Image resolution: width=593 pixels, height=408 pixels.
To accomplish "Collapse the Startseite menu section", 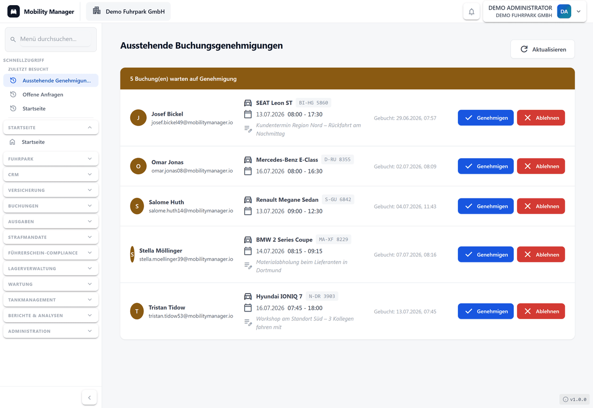I will pos(51,127).
